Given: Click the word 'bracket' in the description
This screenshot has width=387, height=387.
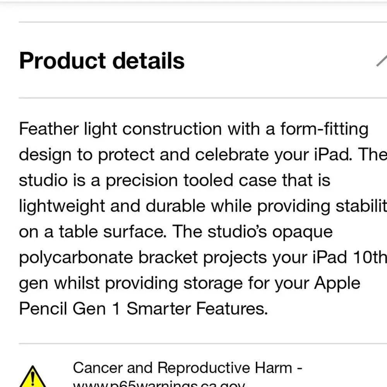Looking at the screenshot, I should pos(168,257).
